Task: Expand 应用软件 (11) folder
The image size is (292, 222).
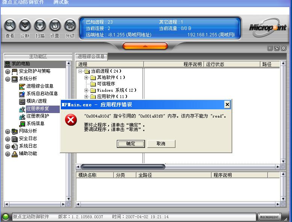Action: 86,97
